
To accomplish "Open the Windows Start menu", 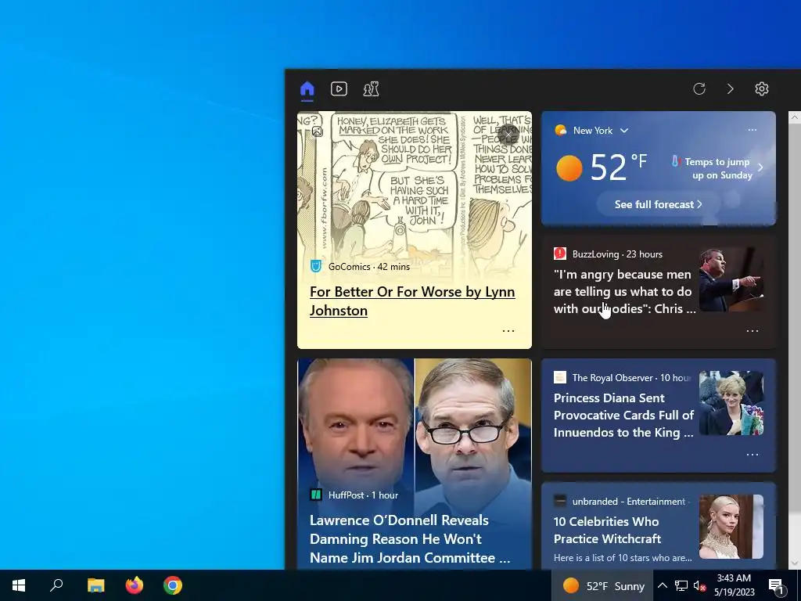I will 19,585.
